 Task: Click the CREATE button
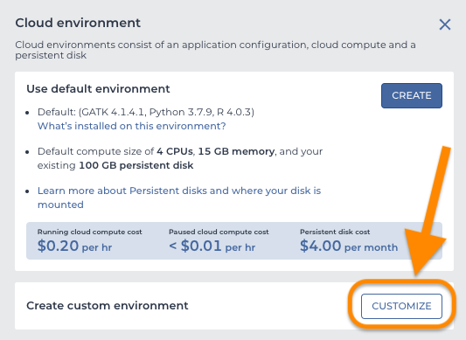click(x=412, y=95)
